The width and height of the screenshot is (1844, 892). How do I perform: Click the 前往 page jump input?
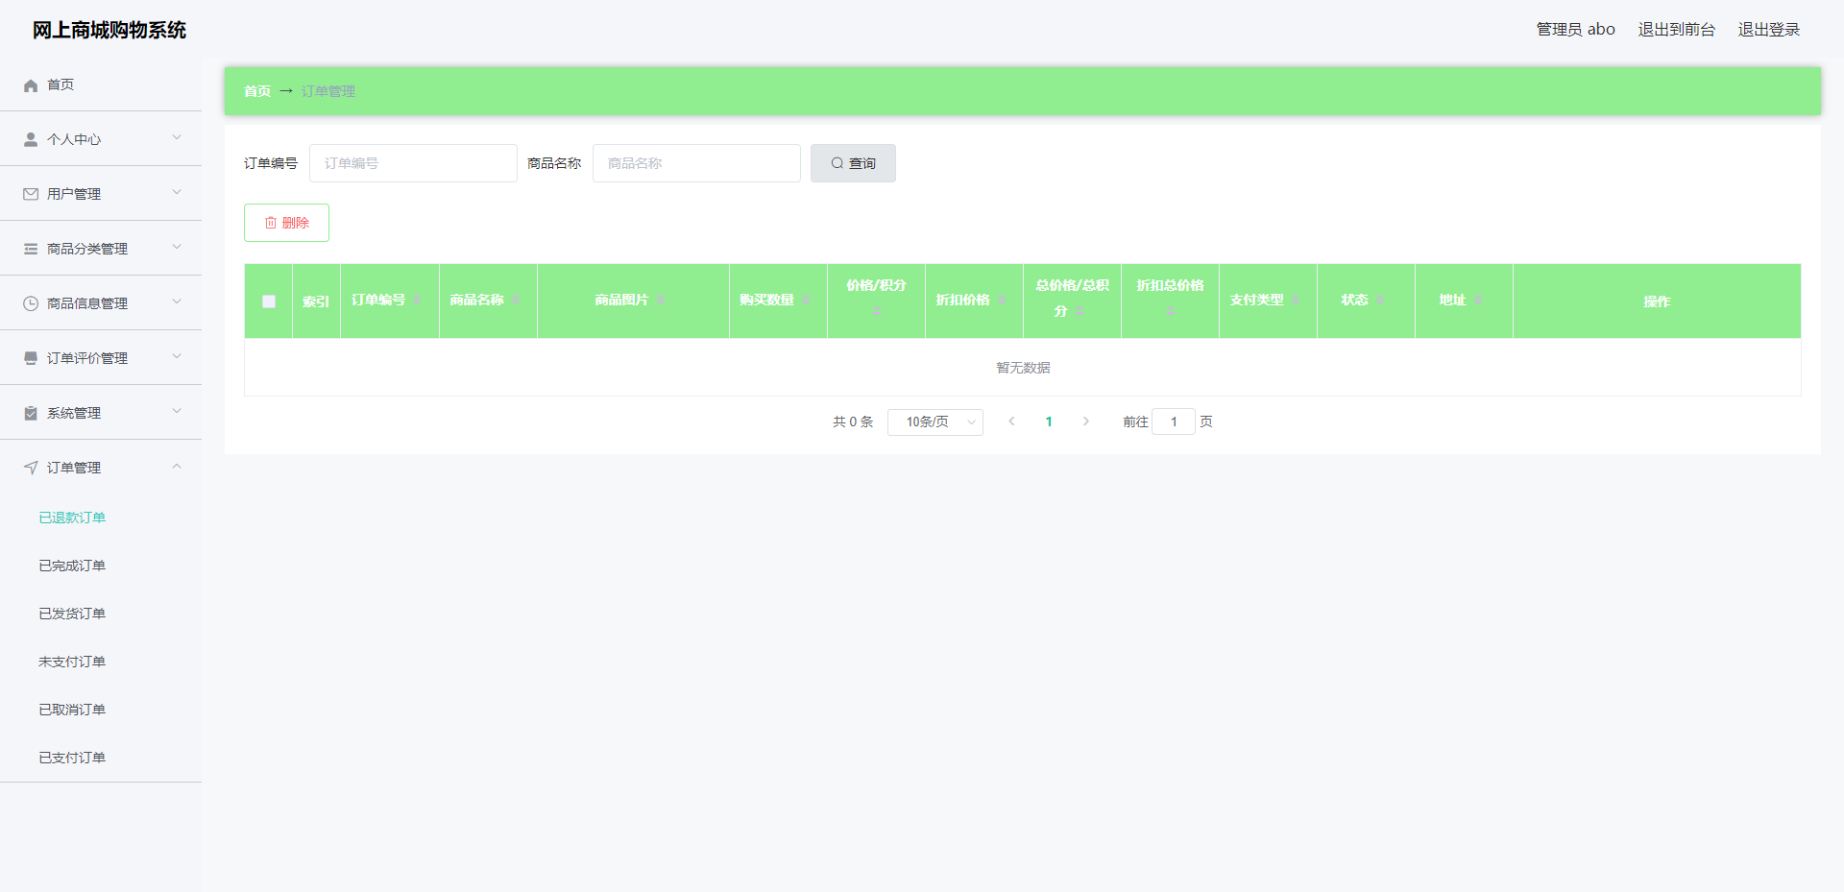pos(1174,422)
